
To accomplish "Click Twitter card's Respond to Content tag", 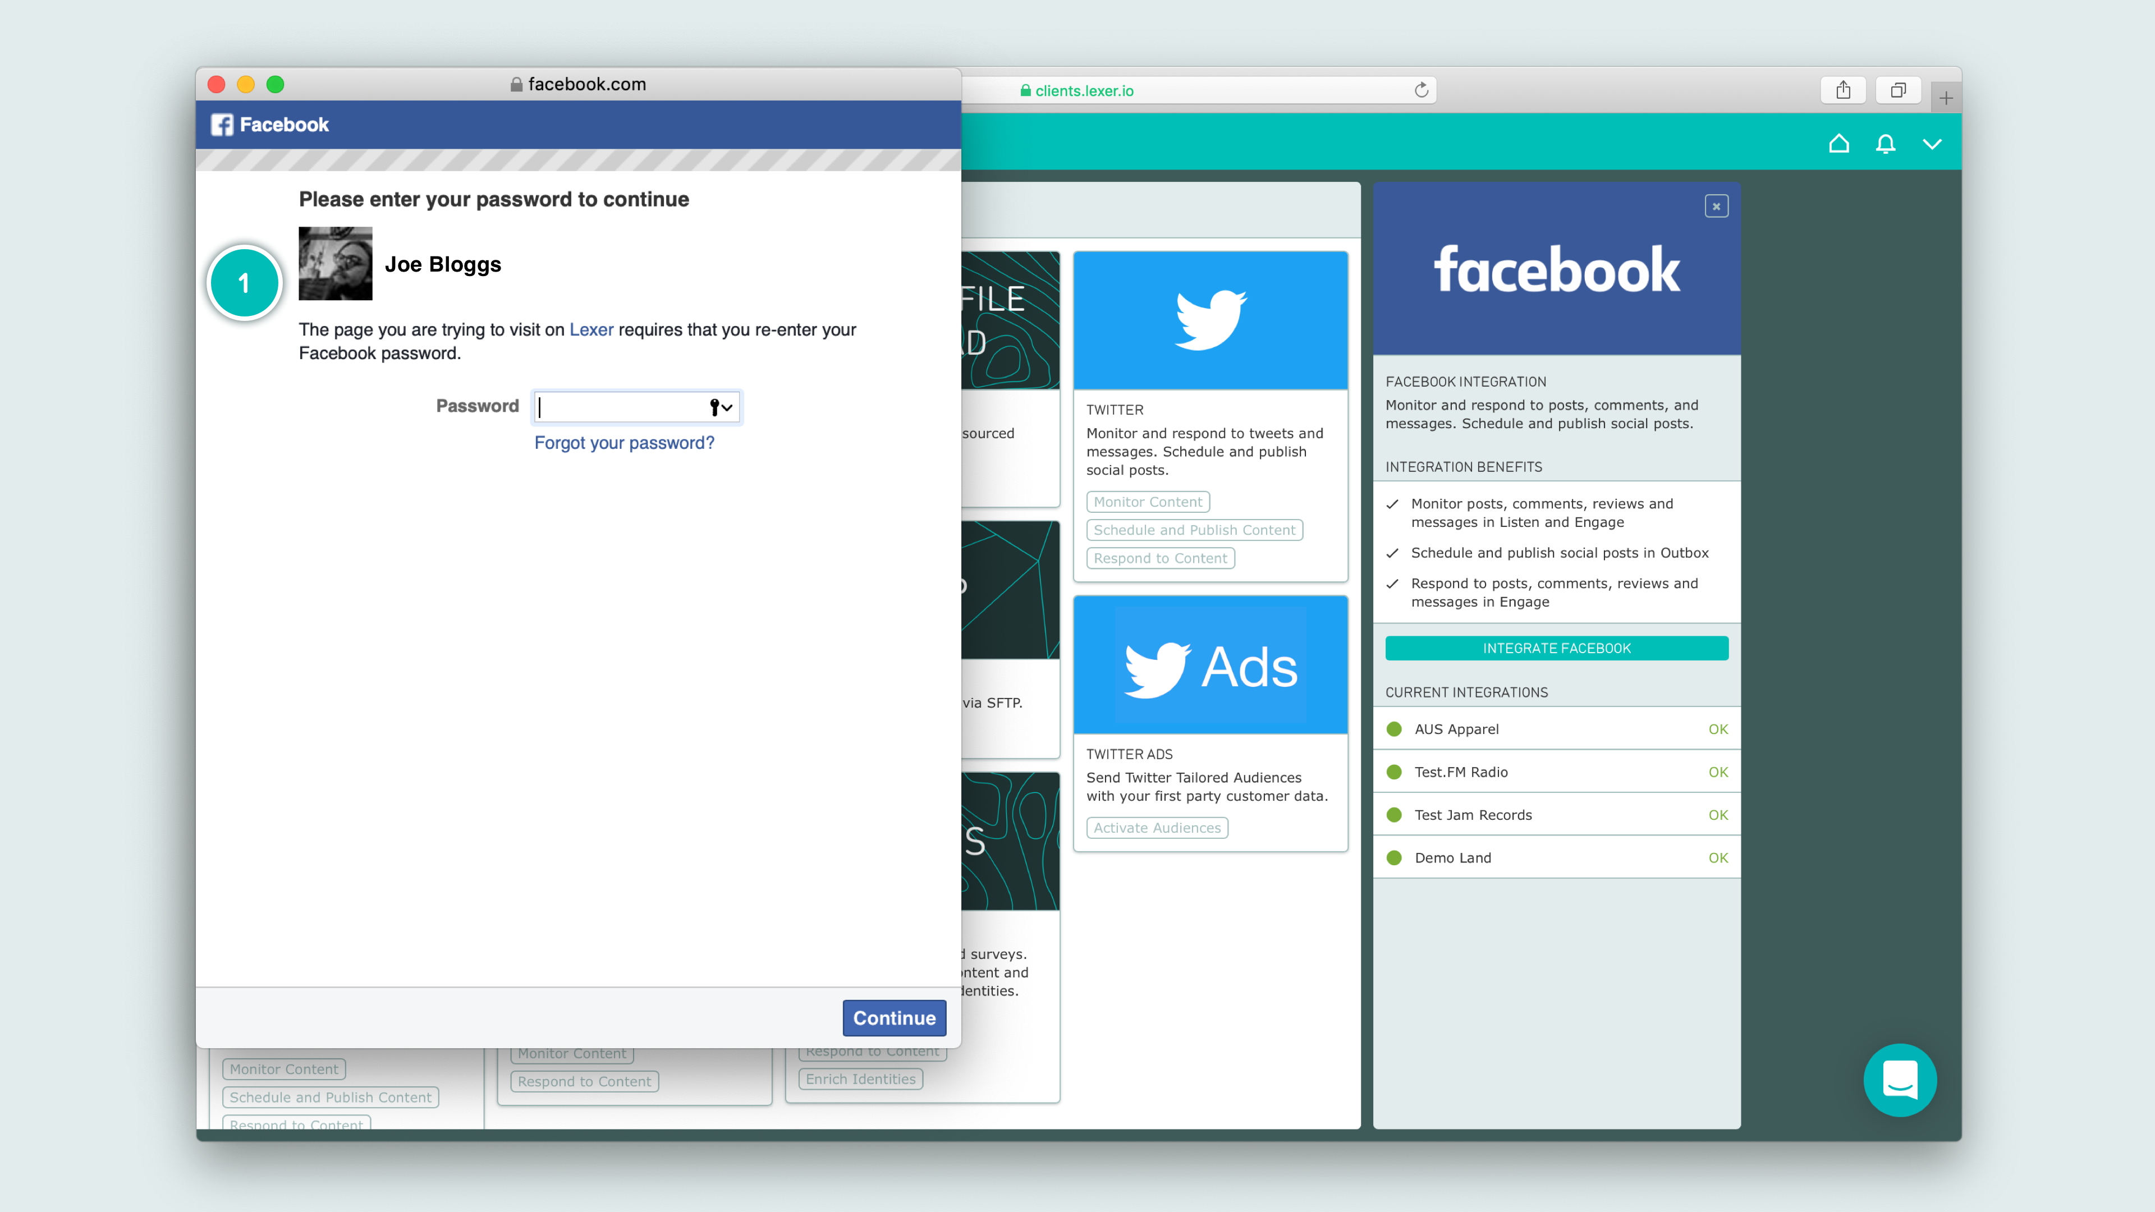I will (1161, 559).
